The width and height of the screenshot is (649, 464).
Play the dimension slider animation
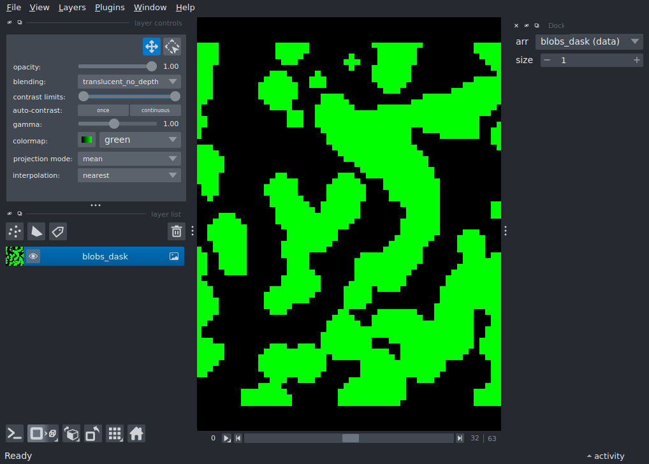click(x=227, y=438)
